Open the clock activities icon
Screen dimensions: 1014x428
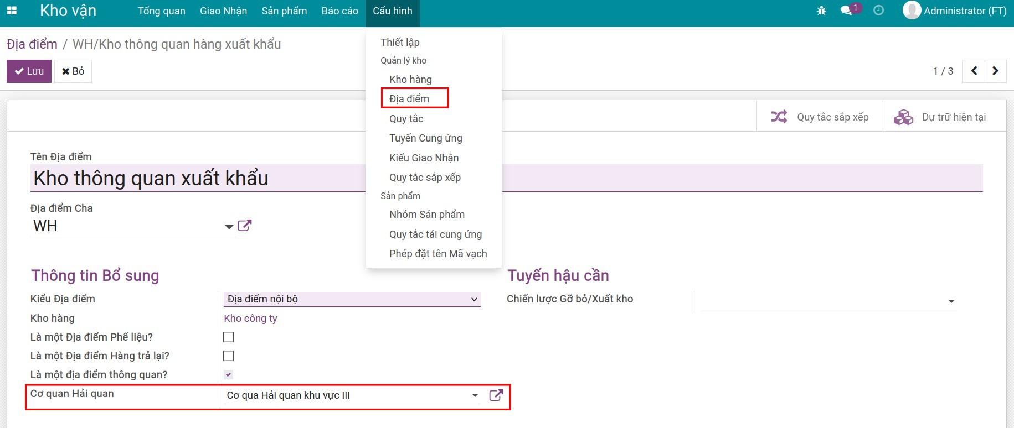click(878, 11)
